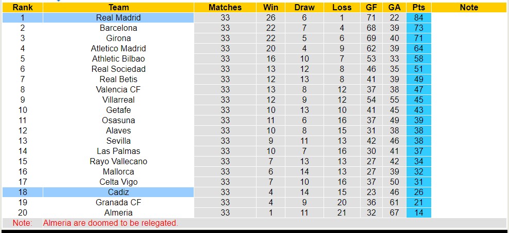The image size is (509, 233).
Task: Select Atletico Madrid in the table
Action: pyautogui.click(x=118, y=48)
